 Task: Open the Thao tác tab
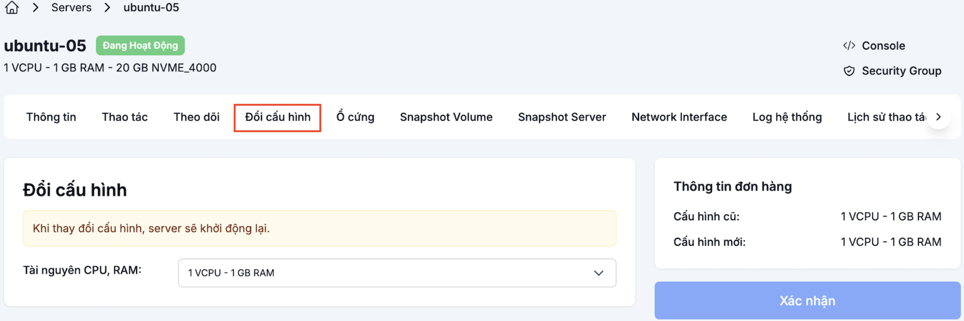125,117
